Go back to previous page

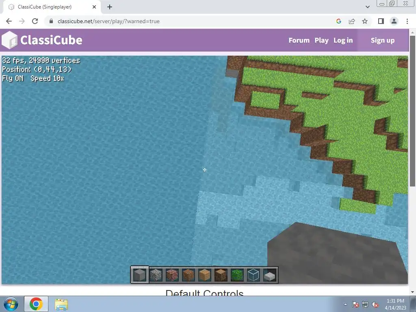coord(9,21)
